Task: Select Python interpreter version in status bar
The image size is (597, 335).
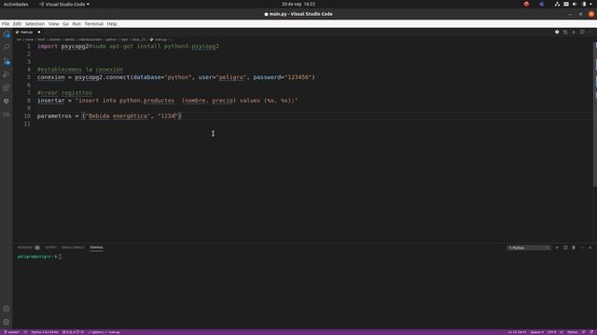Action: coord(45,332)
